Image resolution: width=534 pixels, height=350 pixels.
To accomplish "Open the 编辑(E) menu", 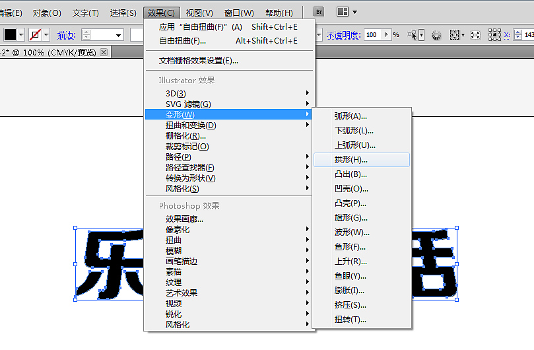I will click(x=11, y=13).
